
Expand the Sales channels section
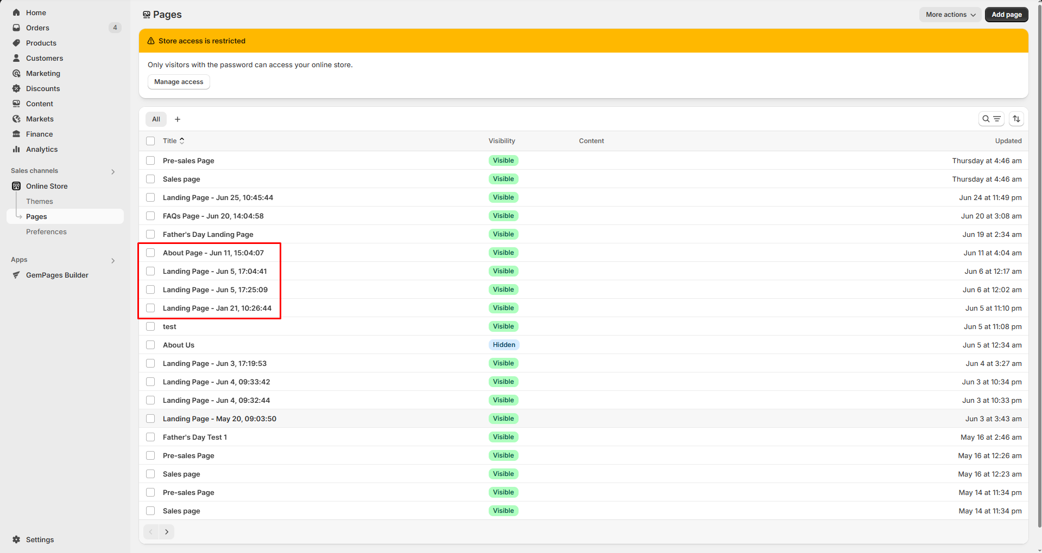point(113,171)
